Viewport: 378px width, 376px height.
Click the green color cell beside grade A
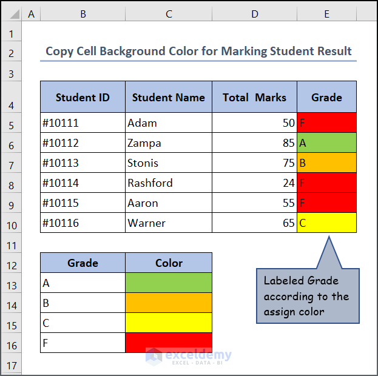(169, 283)
